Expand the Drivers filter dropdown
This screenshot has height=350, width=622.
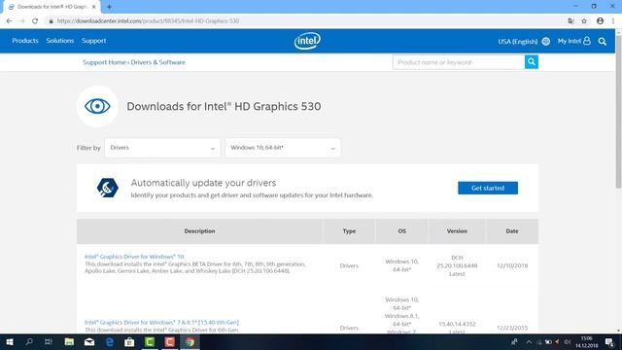[162, 148]
